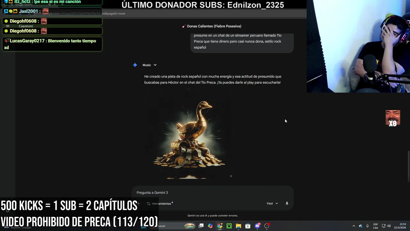Switch to Google Chrome in the taskbar
The image size is (410, 231).
[220, 226]
